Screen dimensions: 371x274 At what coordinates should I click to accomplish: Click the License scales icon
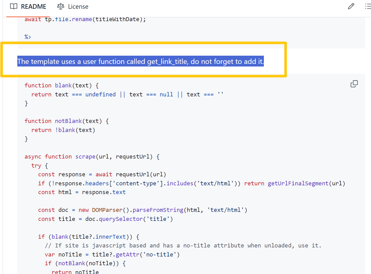point(61,6)
